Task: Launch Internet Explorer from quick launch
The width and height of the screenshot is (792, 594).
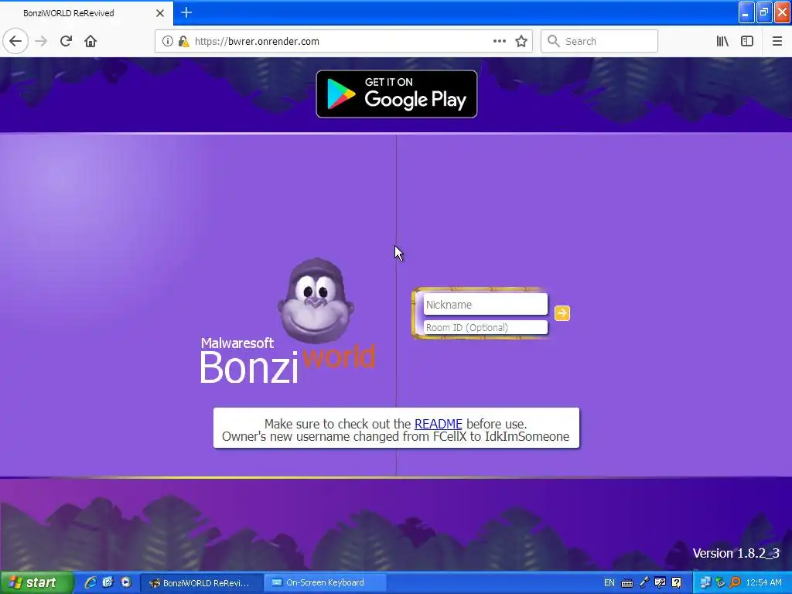Action: pyautogui.click(x=90, y=582)
